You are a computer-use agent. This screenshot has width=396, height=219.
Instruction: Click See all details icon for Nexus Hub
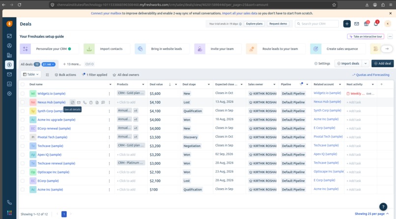pos(73,102)
